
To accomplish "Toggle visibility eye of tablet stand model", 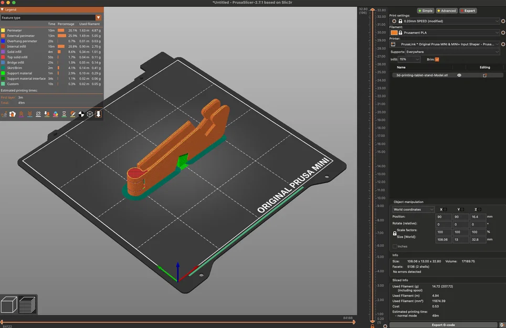I will click(x=459, y=76).
